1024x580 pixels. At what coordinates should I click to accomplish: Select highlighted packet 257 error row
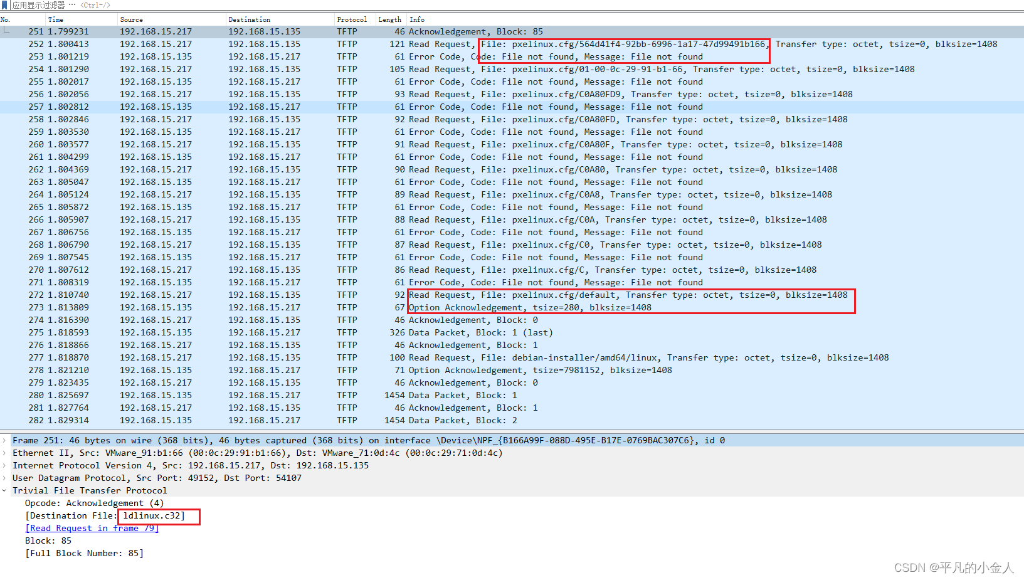pos(512,107)
